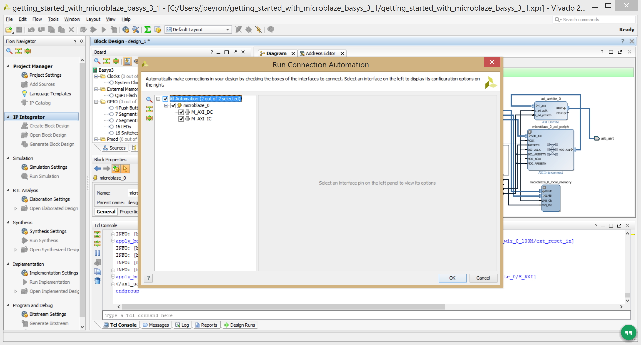Click the Project Settings gear toolbar icon
The height and width of the screenshot is (345, 641).
[126, 30]
